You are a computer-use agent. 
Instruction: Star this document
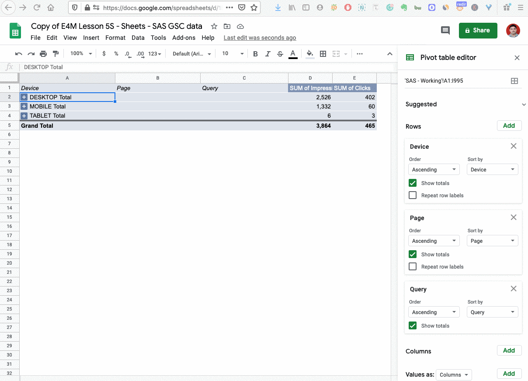(x=214, y=26)
